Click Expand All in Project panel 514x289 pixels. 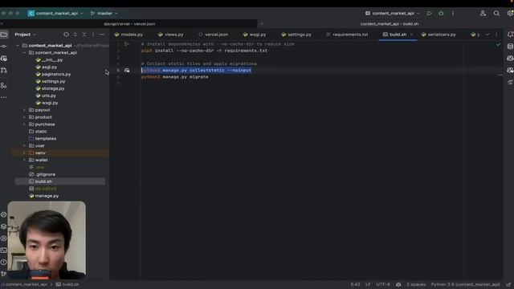tap(75, 35)
